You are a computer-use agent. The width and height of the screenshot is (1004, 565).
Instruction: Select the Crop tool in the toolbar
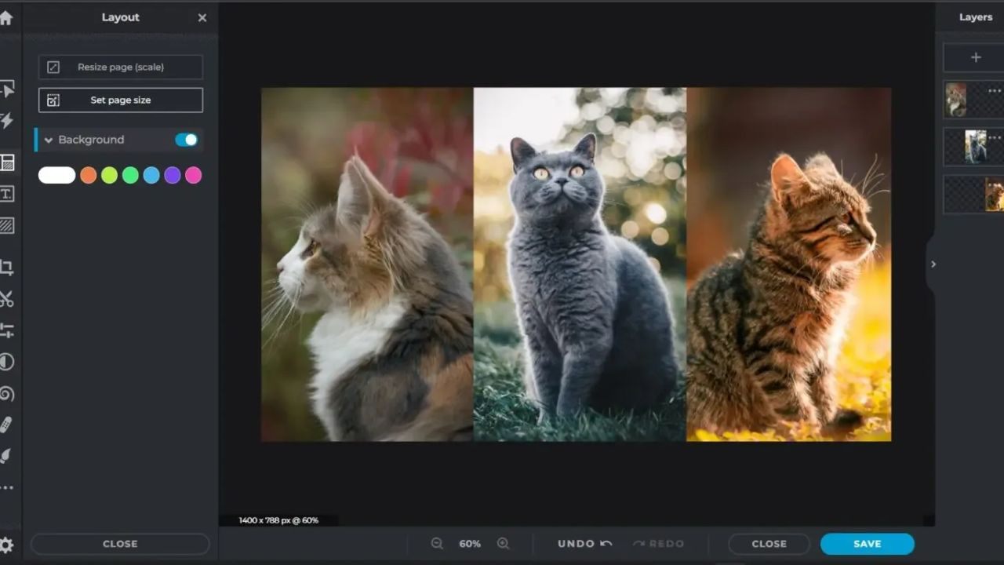6,268
